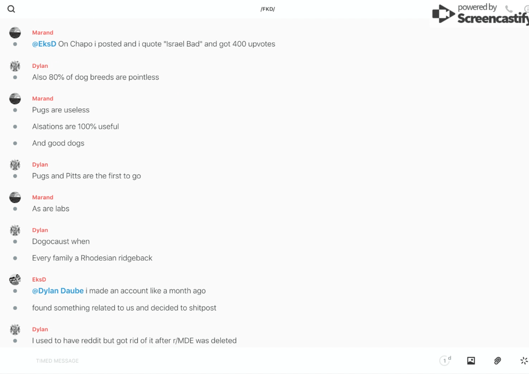
Task: Open the search icon in the top bar
Action: click(x=11, y=9)
